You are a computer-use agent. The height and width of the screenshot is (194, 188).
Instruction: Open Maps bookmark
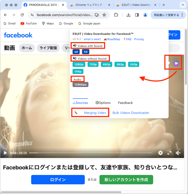[48, 23]
